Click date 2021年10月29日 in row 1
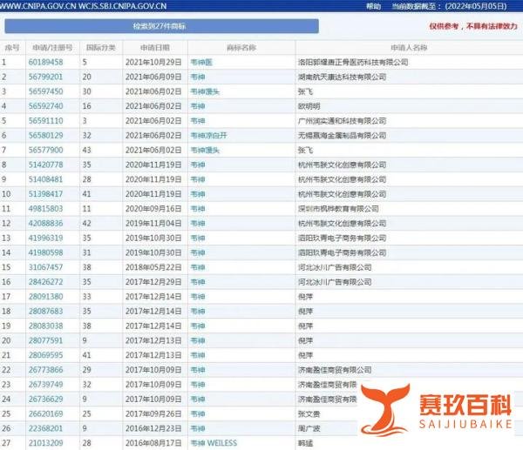 (x=153, y=63)
